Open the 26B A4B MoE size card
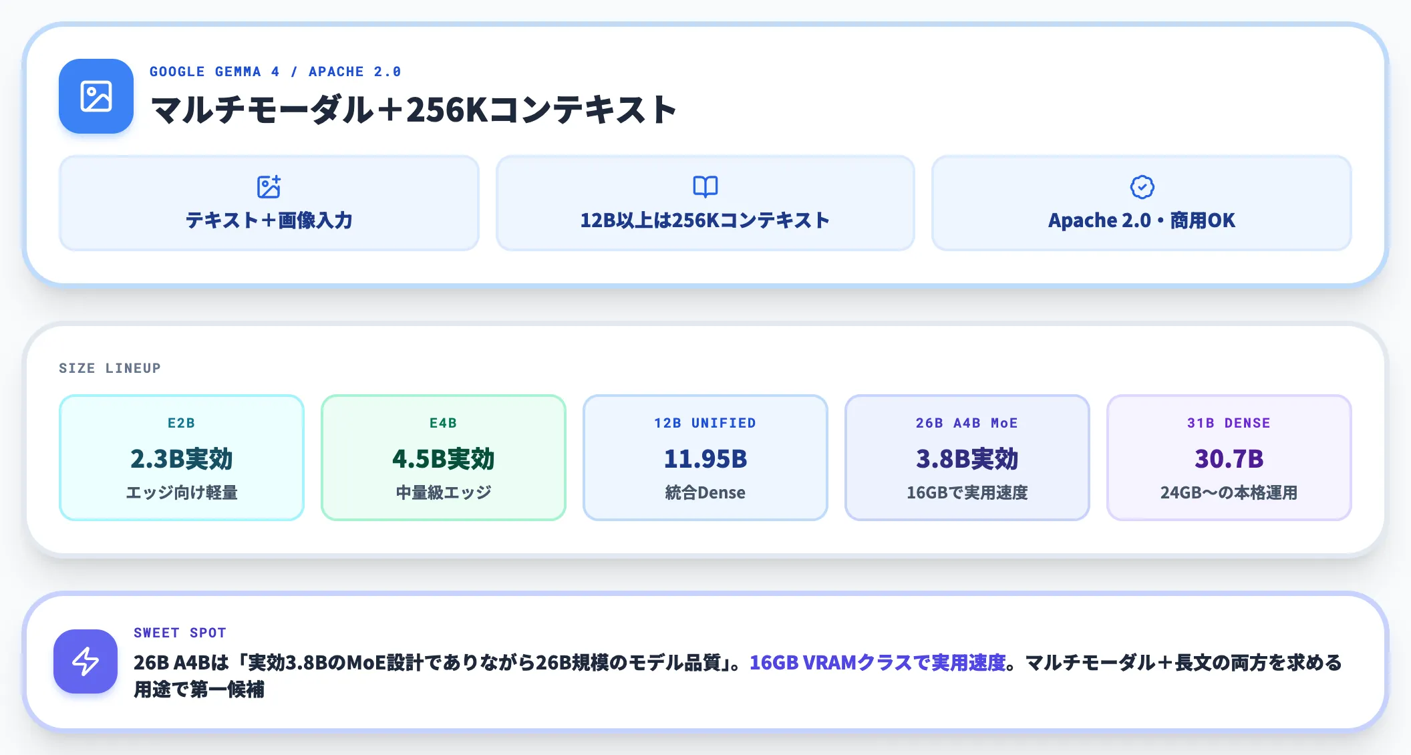The image size is (1411, 755). [967, 458]
